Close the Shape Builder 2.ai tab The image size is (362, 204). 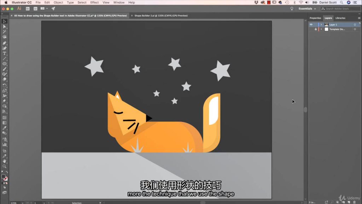(x=132, y=16)
